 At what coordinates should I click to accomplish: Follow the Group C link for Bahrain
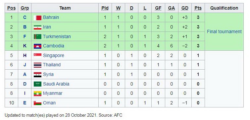pyautogui.click(x=25, y=17)
